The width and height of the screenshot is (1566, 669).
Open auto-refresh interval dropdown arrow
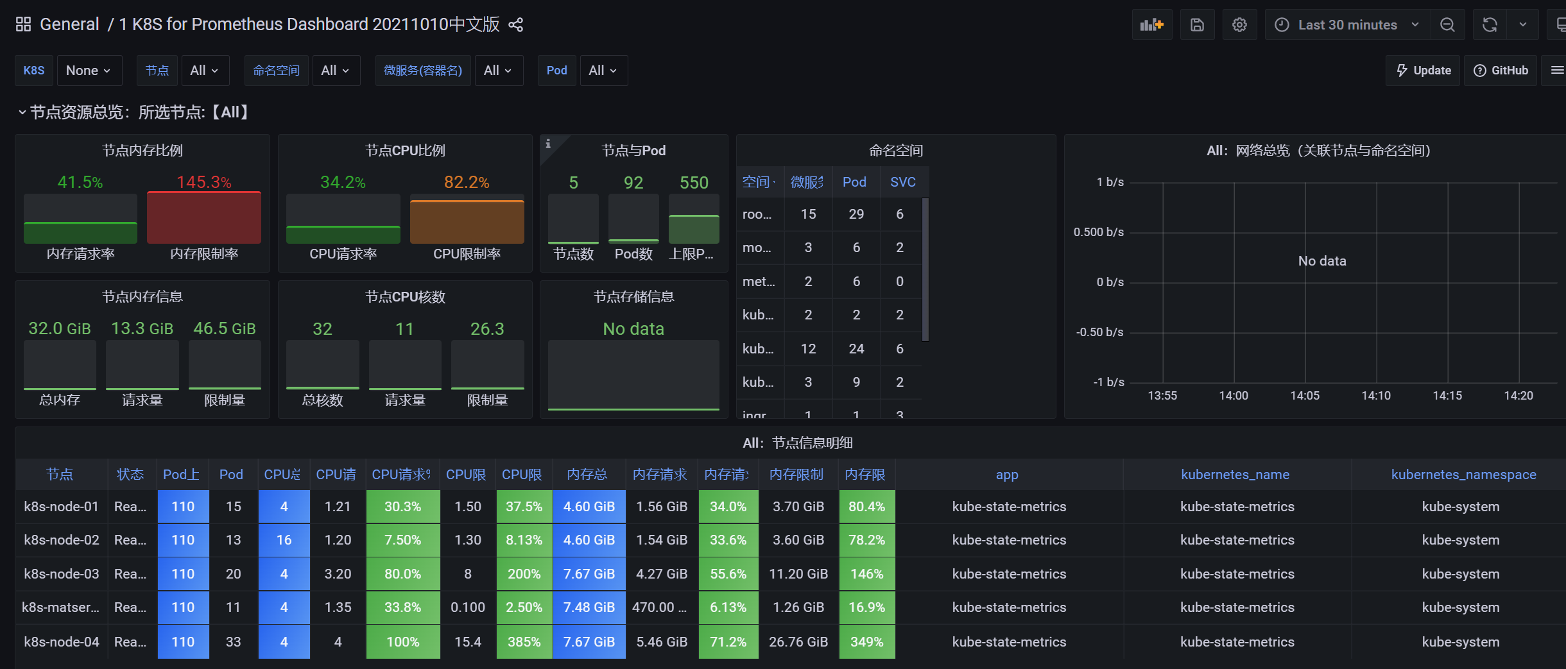(x=1523, y=25)
